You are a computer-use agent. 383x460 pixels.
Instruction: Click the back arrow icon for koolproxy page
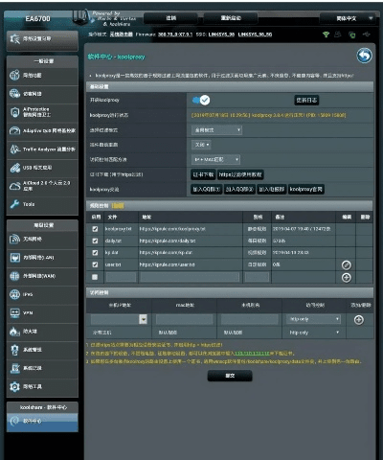click(x=364, y=56)
